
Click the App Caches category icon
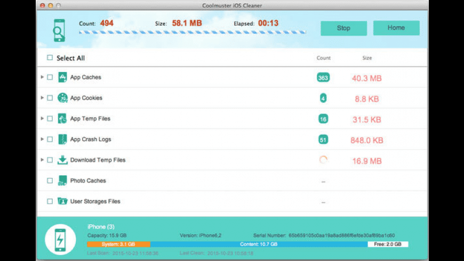pyautogui.click(x=62, y=77)
